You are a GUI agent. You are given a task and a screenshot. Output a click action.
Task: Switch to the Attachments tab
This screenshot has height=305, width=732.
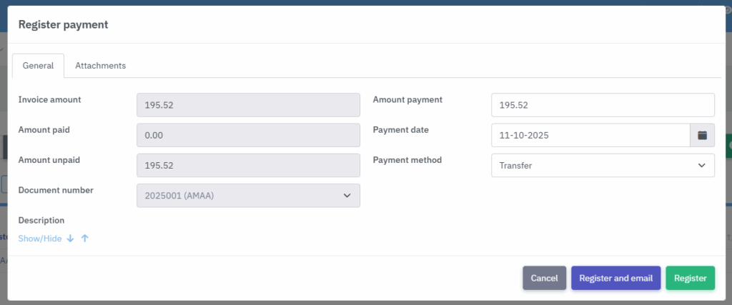(x=100, y=66)
